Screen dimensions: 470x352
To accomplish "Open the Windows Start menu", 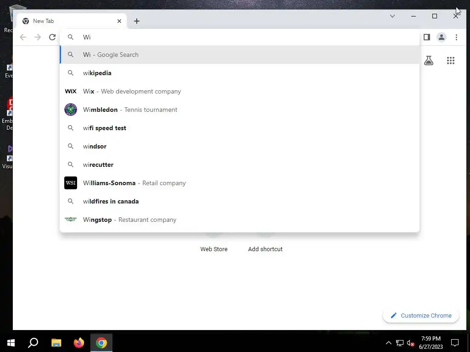I will point(11,343).
